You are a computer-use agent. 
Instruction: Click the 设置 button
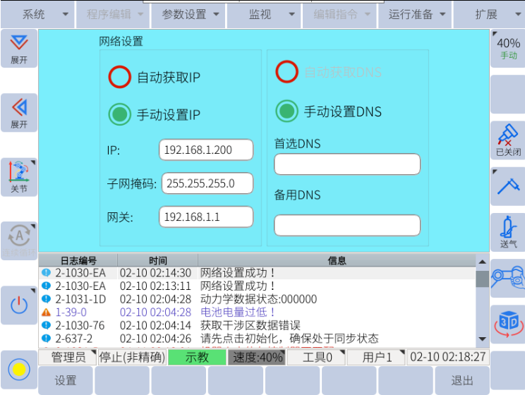point(65,380)
